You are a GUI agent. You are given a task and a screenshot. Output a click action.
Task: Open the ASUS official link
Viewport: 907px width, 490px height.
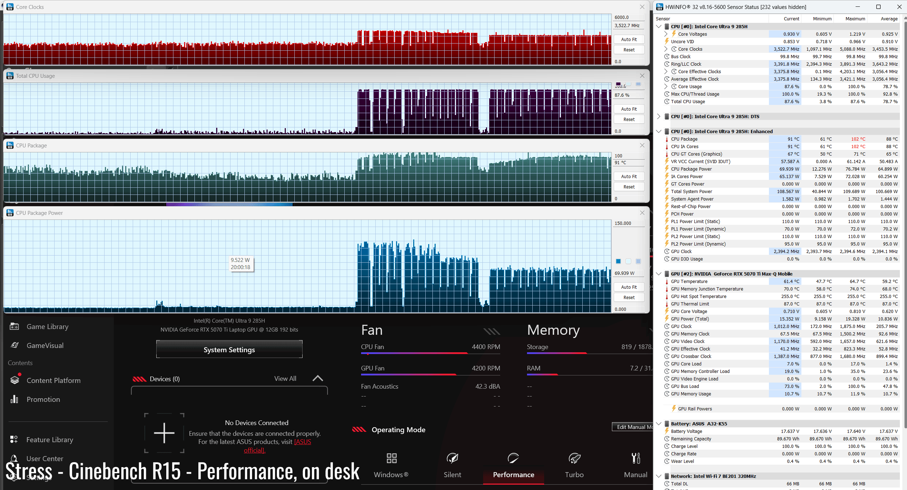click(x=278, y=446)
